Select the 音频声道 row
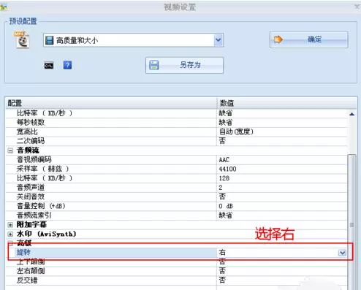This screenshot has height=290, width=361. pyautogui.click(x=177, y=188)
